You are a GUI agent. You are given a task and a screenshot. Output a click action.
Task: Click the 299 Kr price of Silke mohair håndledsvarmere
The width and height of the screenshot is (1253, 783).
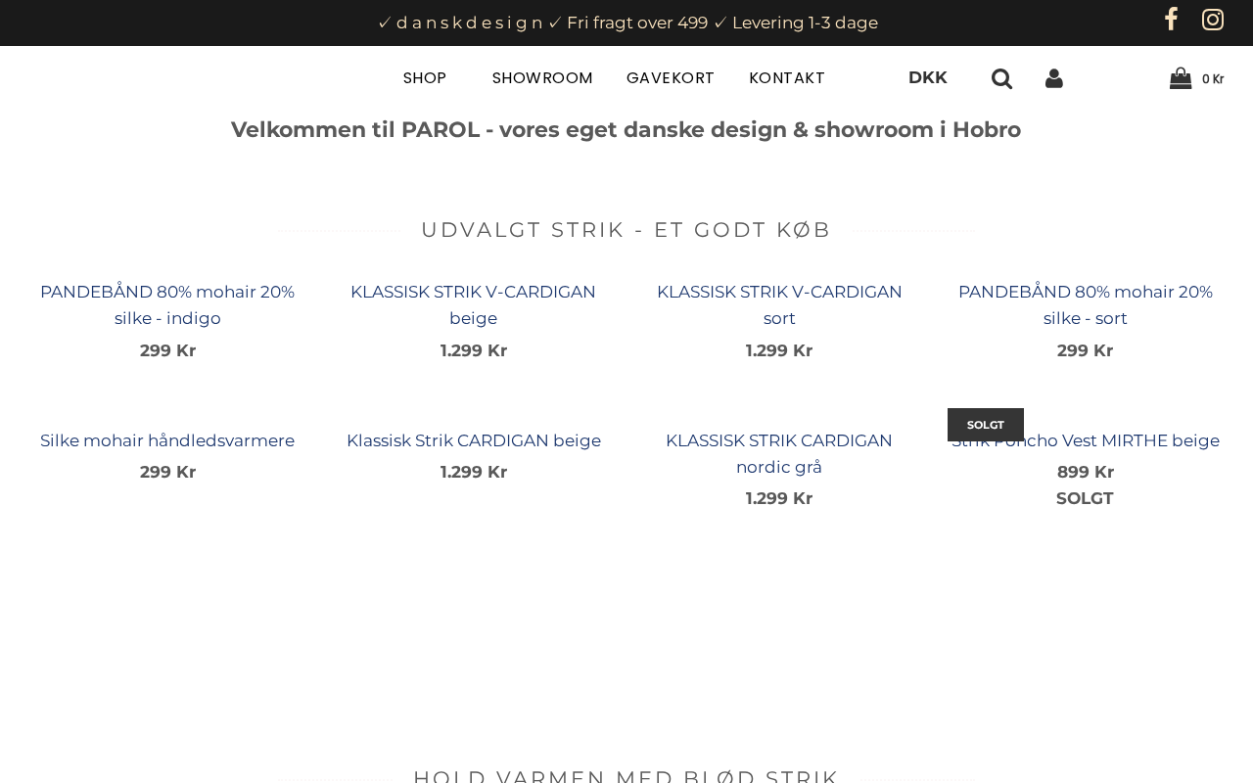click(x=167, y=472)
